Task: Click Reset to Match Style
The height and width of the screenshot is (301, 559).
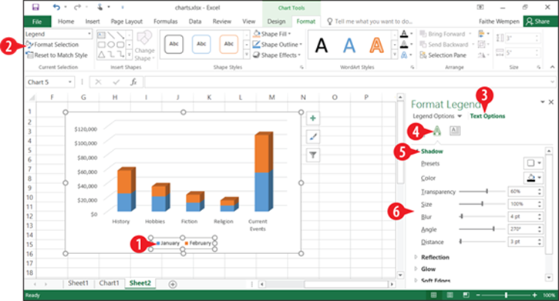Action: [x=56, y=55]
